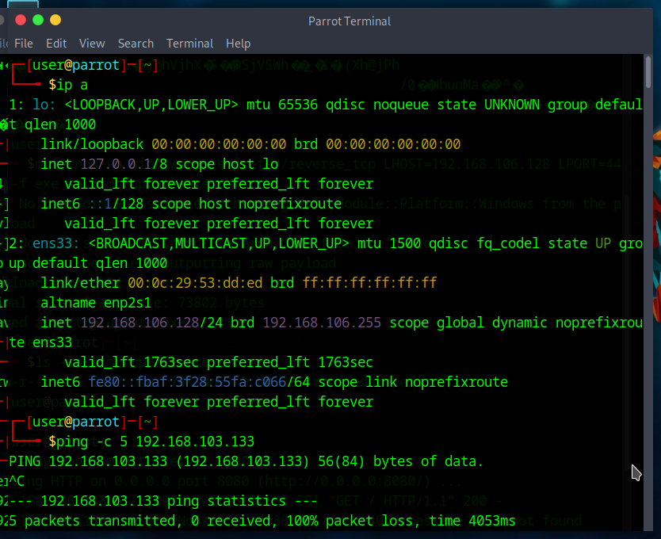661x539 pixels.
Task: Click the green window button
Action: [38, 20]
